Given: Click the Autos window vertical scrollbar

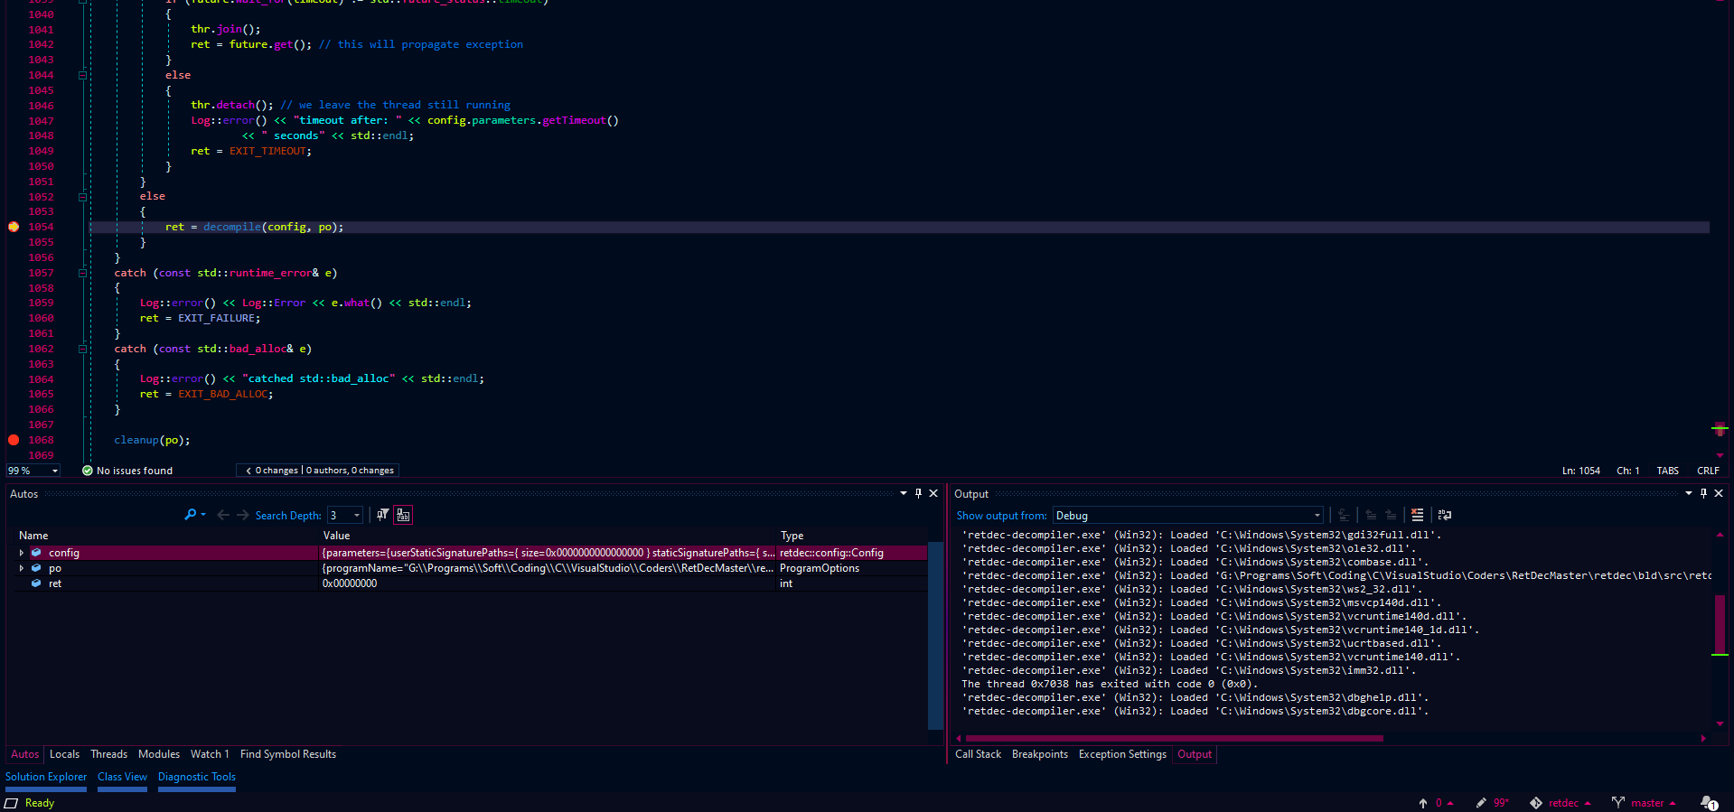Looking at the screenshot, I should [x=935, y=634].
